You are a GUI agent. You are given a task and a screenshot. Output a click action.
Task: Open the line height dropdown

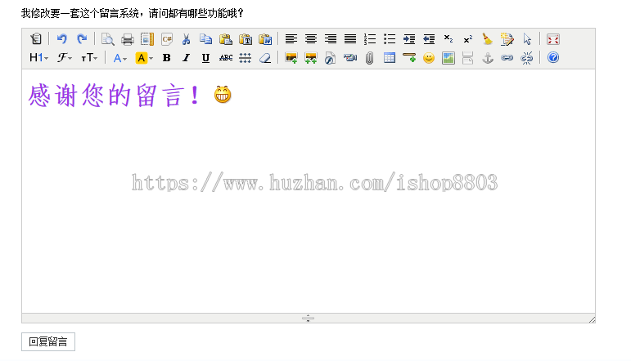245,58
